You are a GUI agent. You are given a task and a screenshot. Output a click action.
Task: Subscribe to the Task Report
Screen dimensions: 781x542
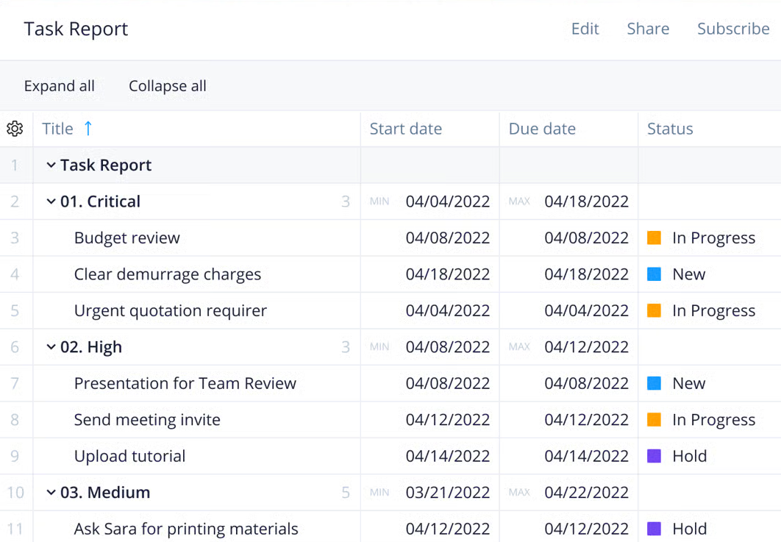(x=733, y=29)
